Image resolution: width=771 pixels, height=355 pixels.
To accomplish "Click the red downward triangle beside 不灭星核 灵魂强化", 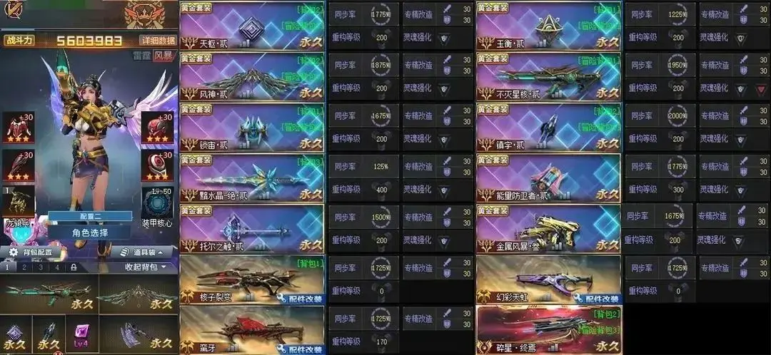I will pyautogui.click(x=761, y=89).
